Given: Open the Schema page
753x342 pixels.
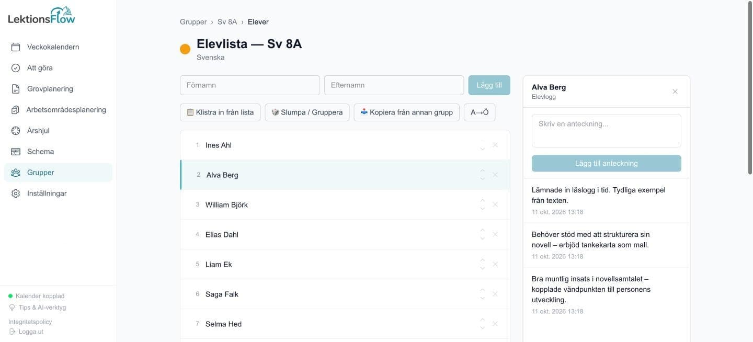Looking at the screenshot, I should coord(58,152).
